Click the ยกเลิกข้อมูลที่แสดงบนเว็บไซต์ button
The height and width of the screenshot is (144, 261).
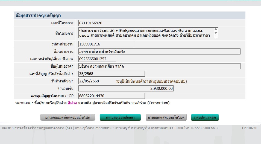click(x=68, y=117)
